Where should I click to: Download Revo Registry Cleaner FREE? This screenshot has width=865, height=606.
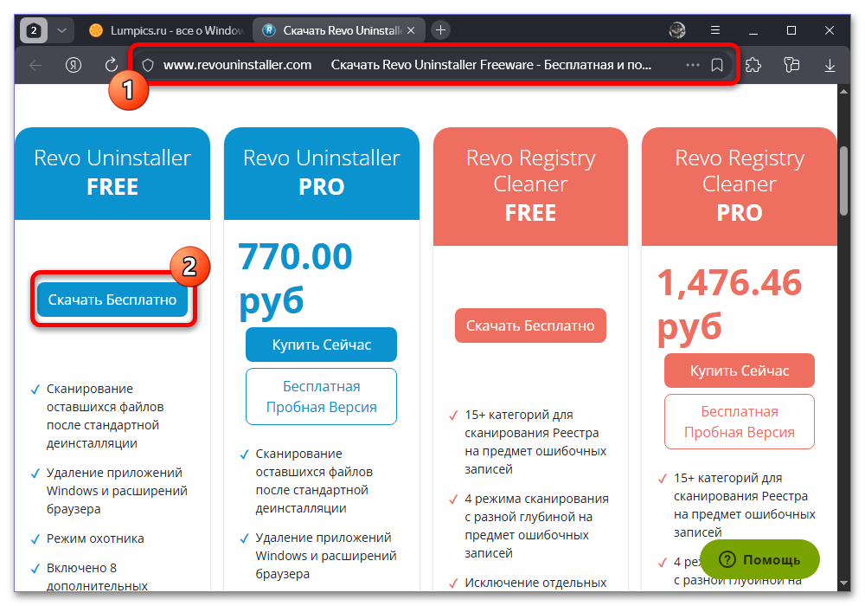coord(530,326)
